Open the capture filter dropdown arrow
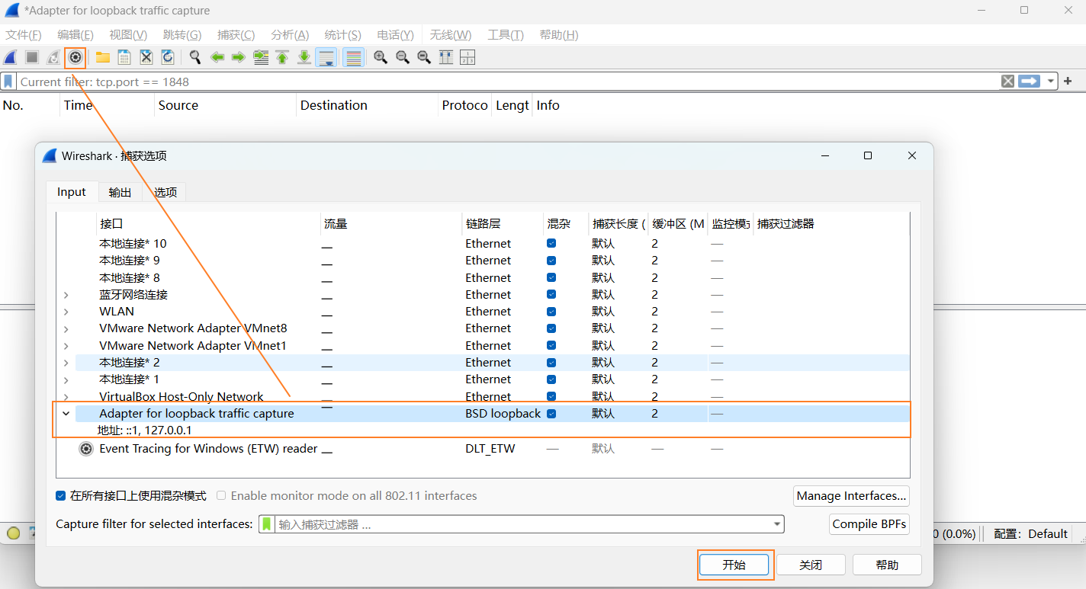This screenshot has width=1086, height=589. click(777, 524)
